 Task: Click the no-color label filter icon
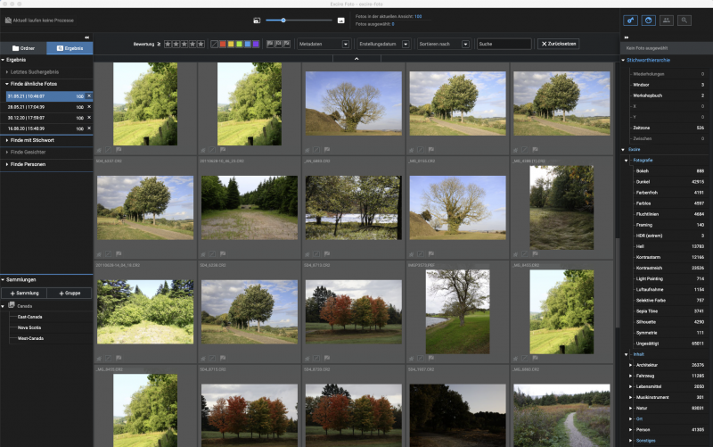tap(214, 44)
